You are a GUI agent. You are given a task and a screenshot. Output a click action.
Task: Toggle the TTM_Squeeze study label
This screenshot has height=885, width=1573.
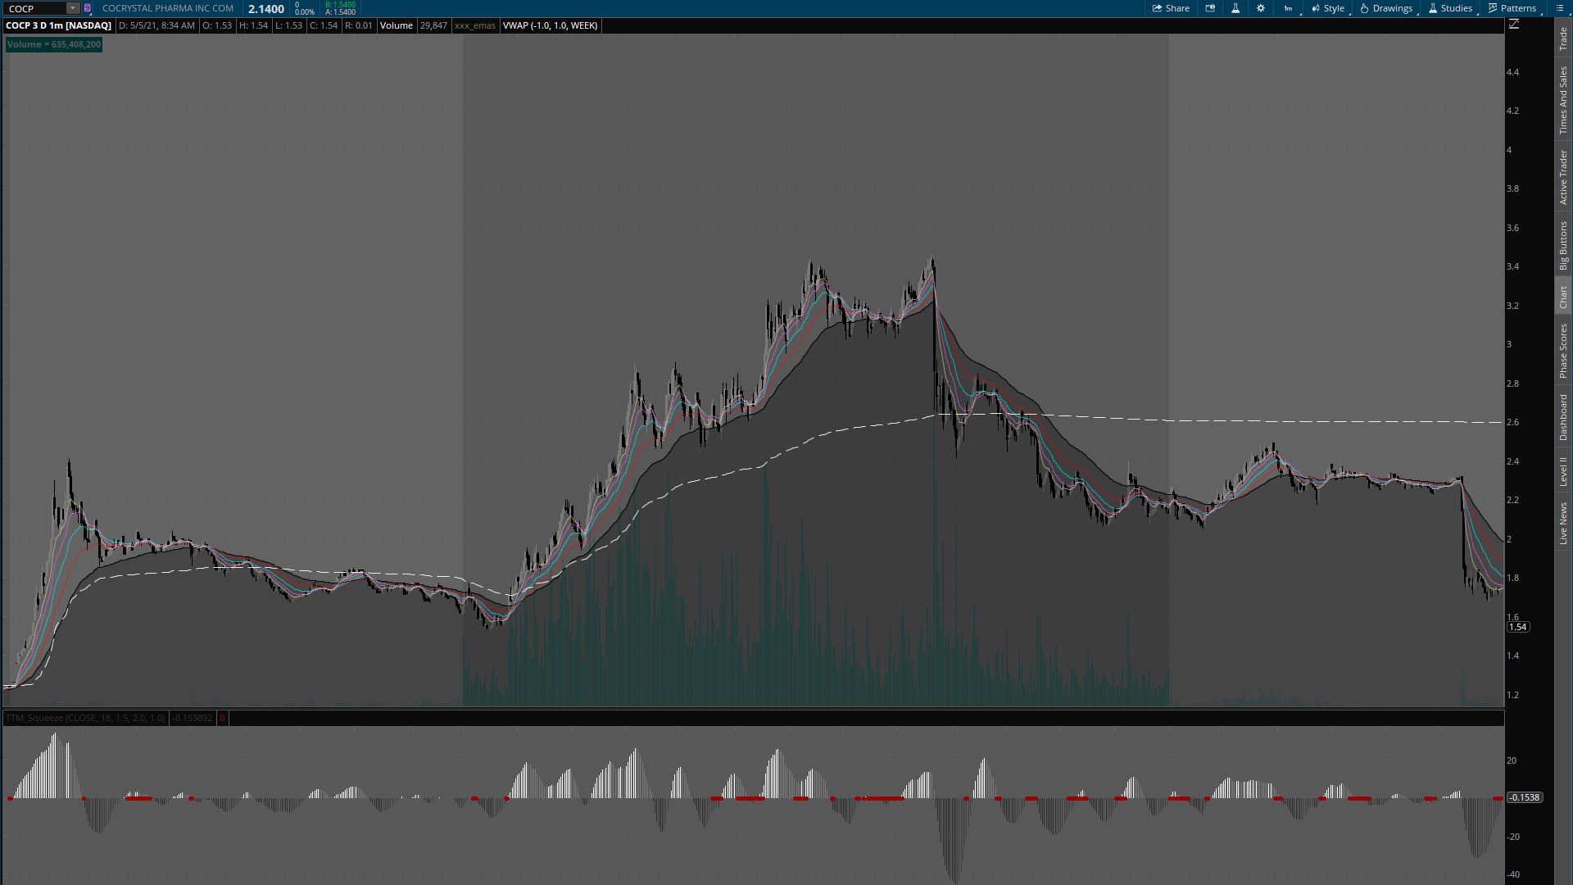tap(85, 718)
